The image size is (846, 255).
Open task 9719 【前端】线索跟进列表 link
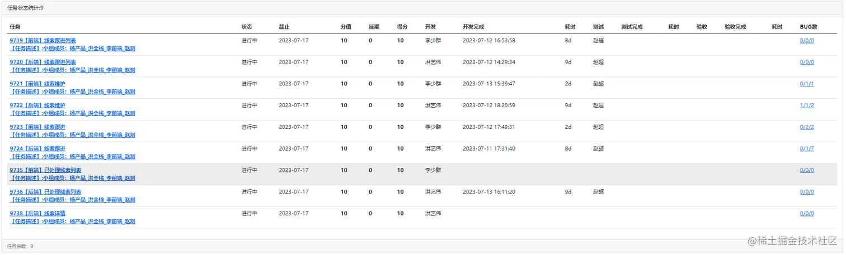pos(43,41)
